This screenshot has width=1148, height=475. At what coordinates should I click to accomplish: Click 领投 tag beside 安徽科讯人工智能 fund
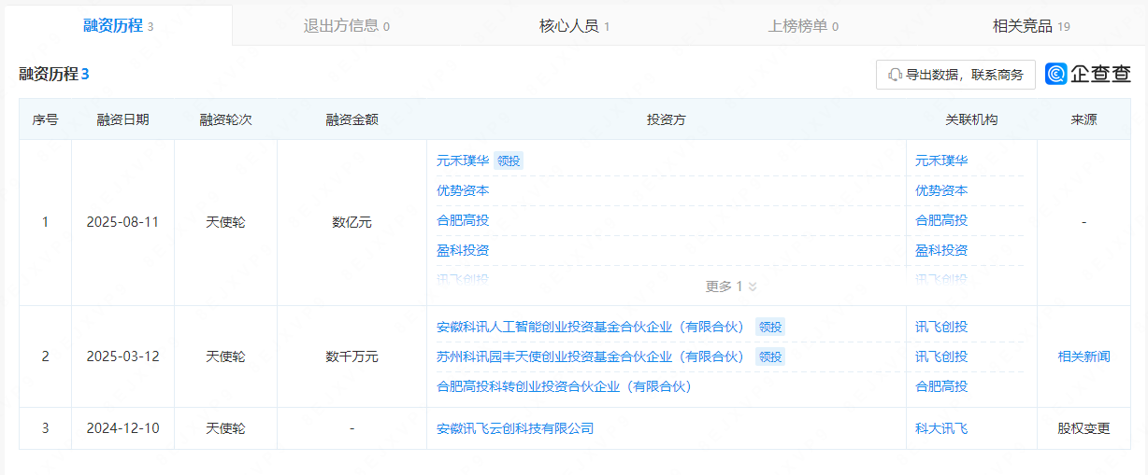click(770, 327)
